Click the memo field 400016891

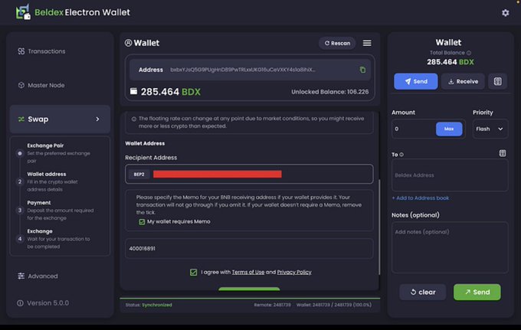[249, 248]
